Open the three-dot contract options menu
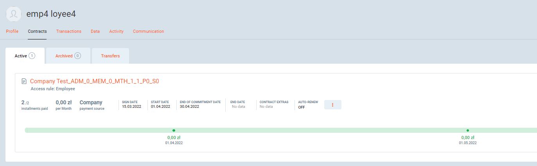Screen dimensions: 537x166 (x=332, y=105)
